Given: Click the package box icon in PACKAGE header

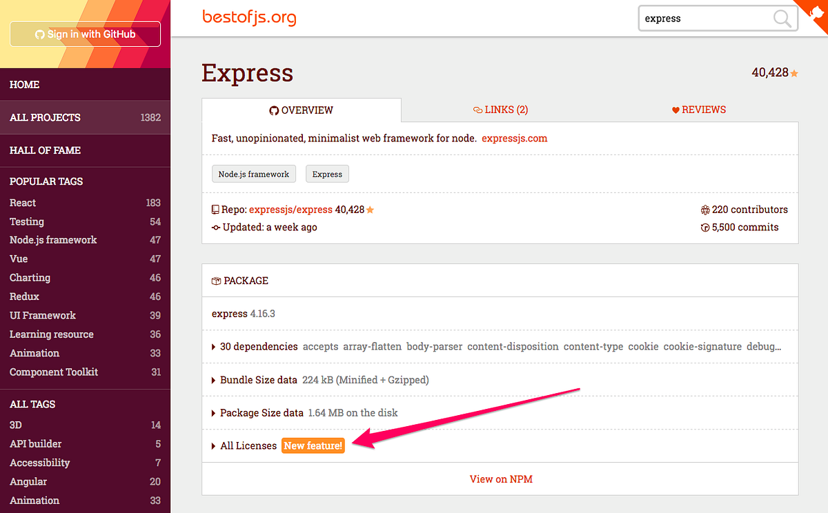Looking at the screenshot, I should tap(215, 280).
